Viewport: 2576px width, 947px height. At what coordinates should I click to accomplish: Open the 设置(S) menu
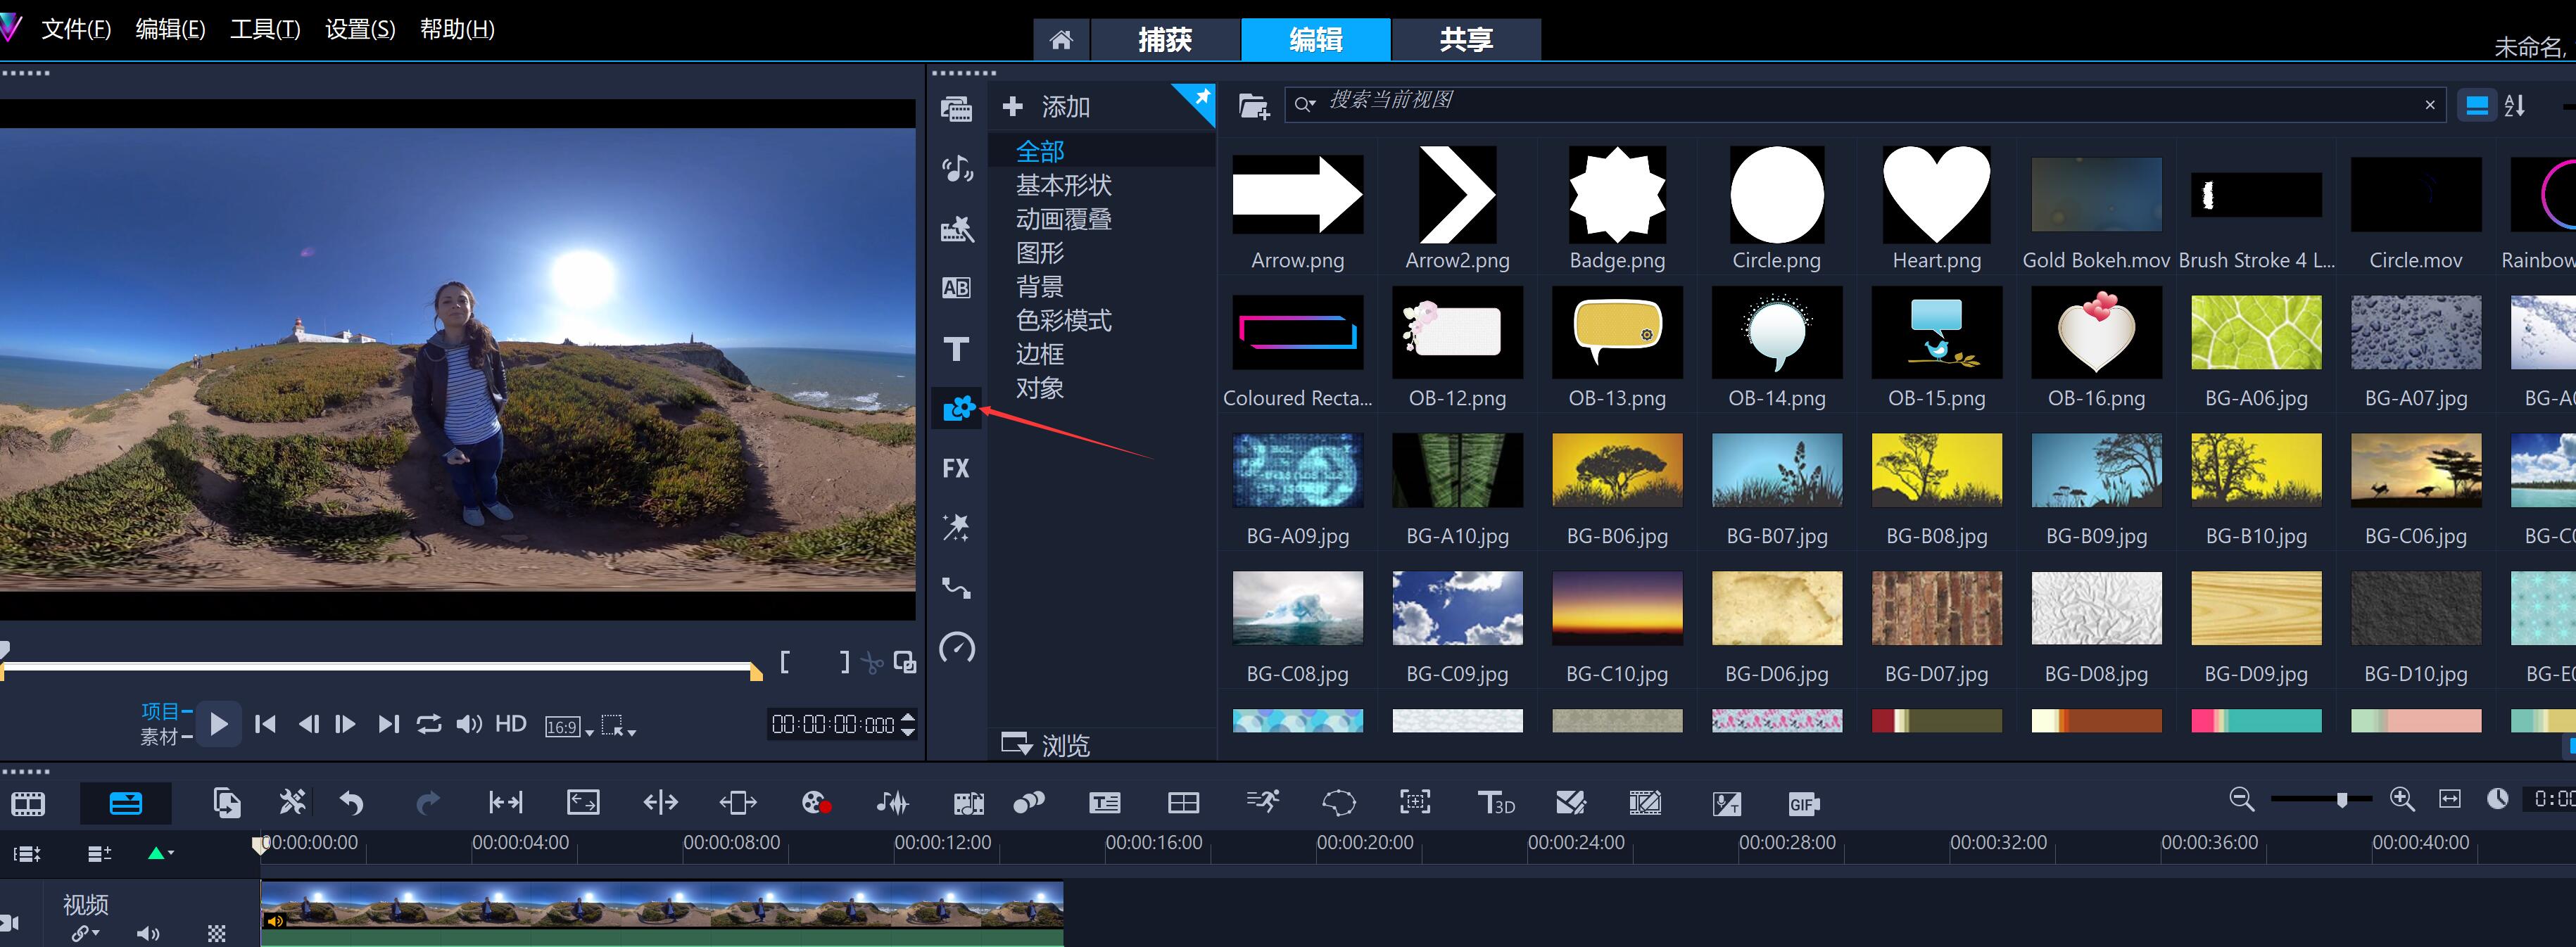[360, 29]
